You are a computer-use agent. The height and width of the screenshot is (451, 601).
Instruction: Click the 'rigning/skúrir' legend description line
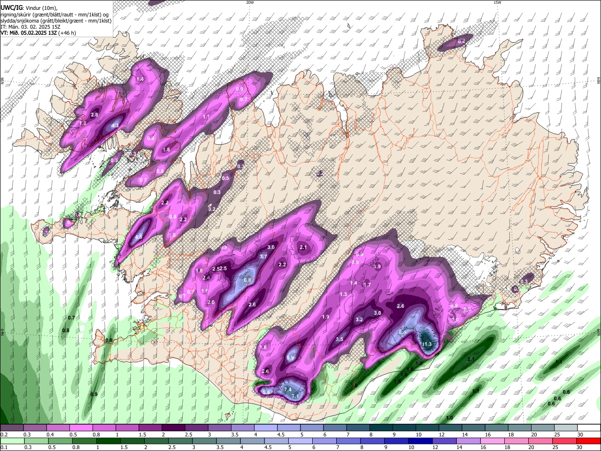(54, 15)
